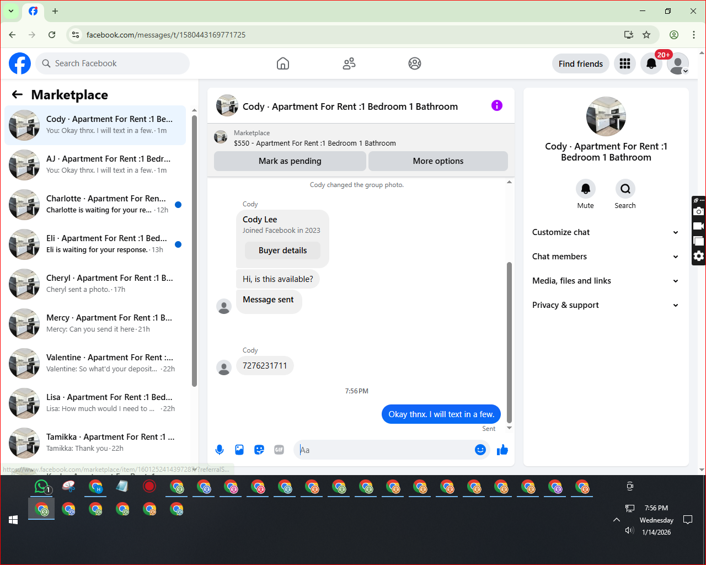The height and width of the screenshot is (565, 706).
Task: Show hidden system tray icons
Action: click(x=617, y=520)
